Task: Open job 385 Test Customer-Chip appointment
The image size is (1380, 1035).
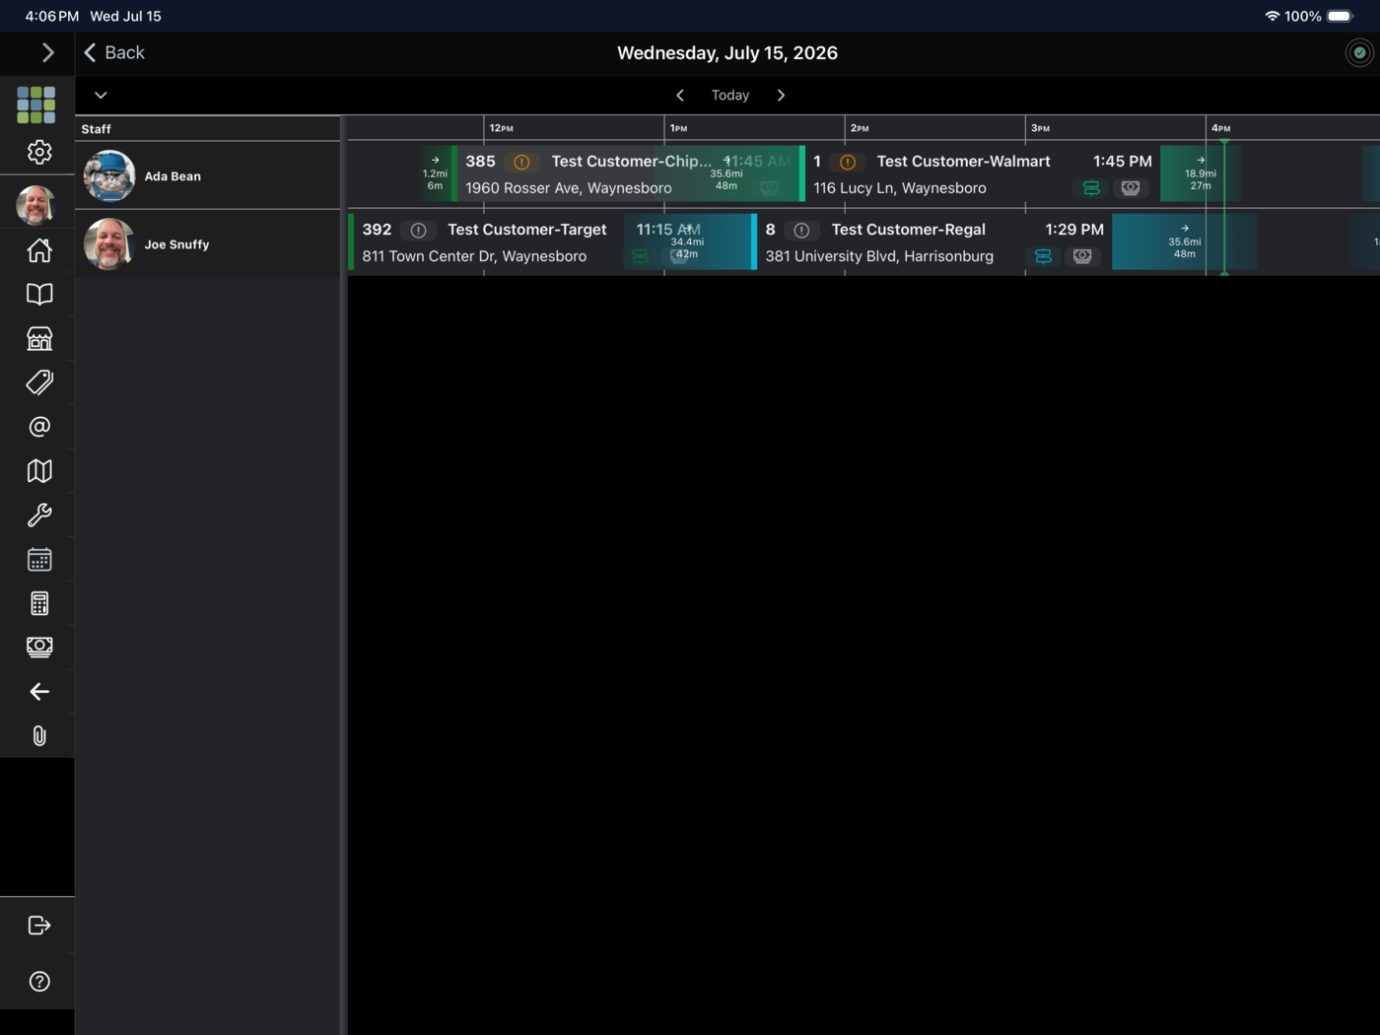Action: 628,174
